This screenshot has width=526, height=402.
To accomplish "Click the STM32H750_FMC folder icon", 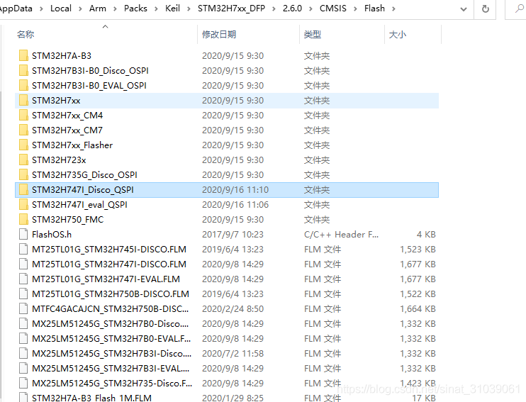I will click(x=23, y=219).
